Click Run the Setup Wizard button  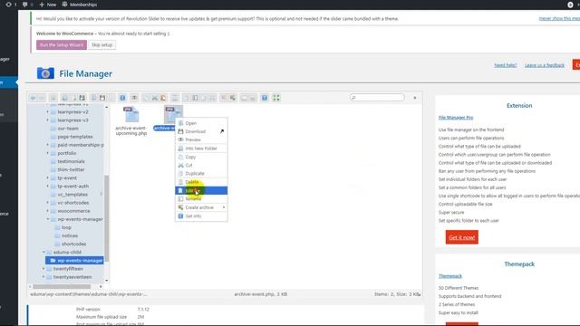(x=62, y=44)
